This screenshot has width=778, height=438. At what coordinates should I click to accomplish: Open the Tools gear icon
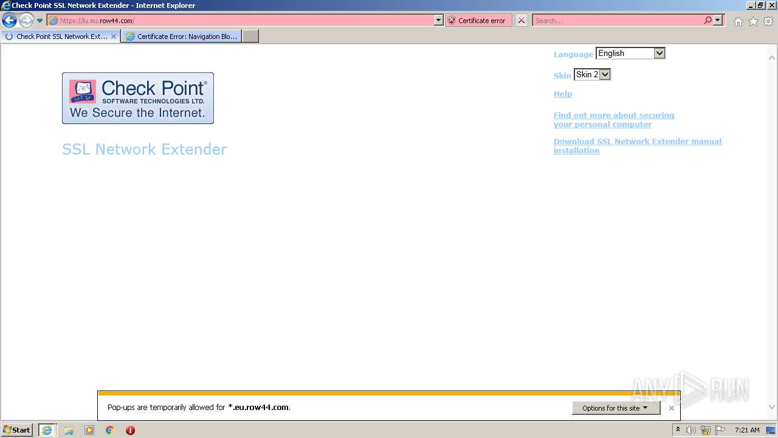(x=768, y=21)
